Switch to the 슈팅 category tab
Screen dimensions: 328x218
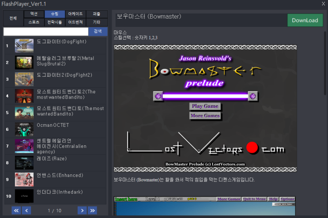(55, 14)
